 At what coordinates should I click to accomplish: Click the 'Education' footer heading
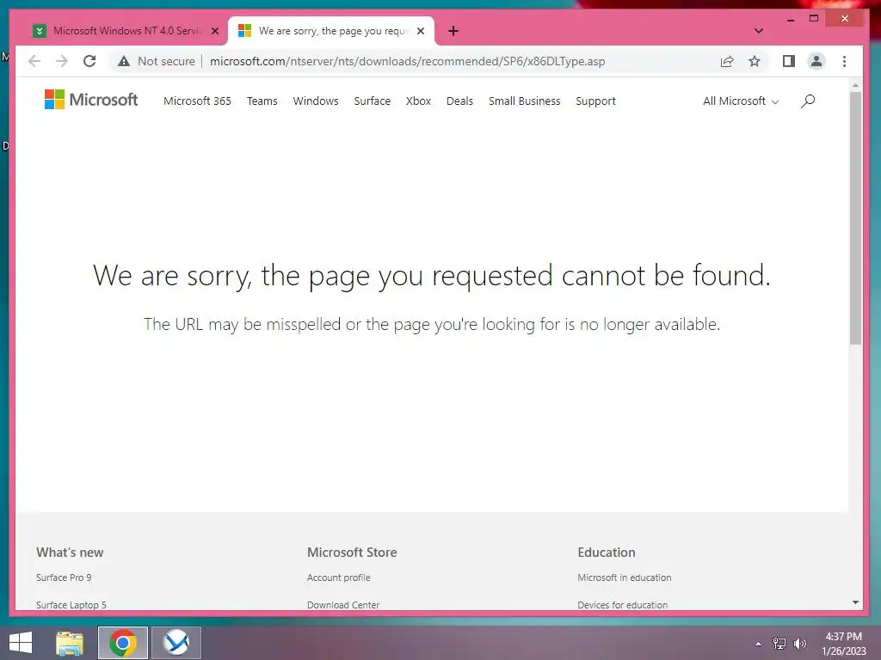pos(607,553)
